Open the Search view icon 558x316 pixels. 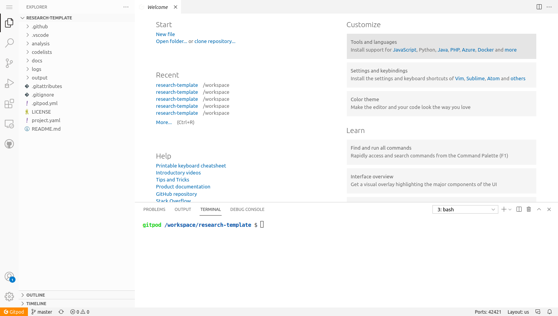click(x=9, y=43)
